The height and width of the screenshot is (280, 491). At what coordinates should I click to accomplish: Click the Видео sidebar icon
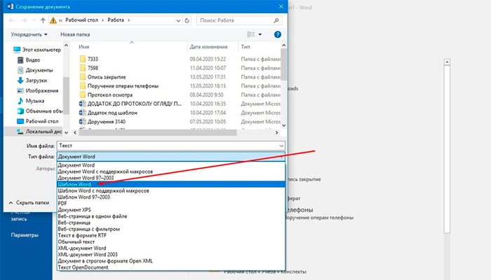click(x=20, y=60)
